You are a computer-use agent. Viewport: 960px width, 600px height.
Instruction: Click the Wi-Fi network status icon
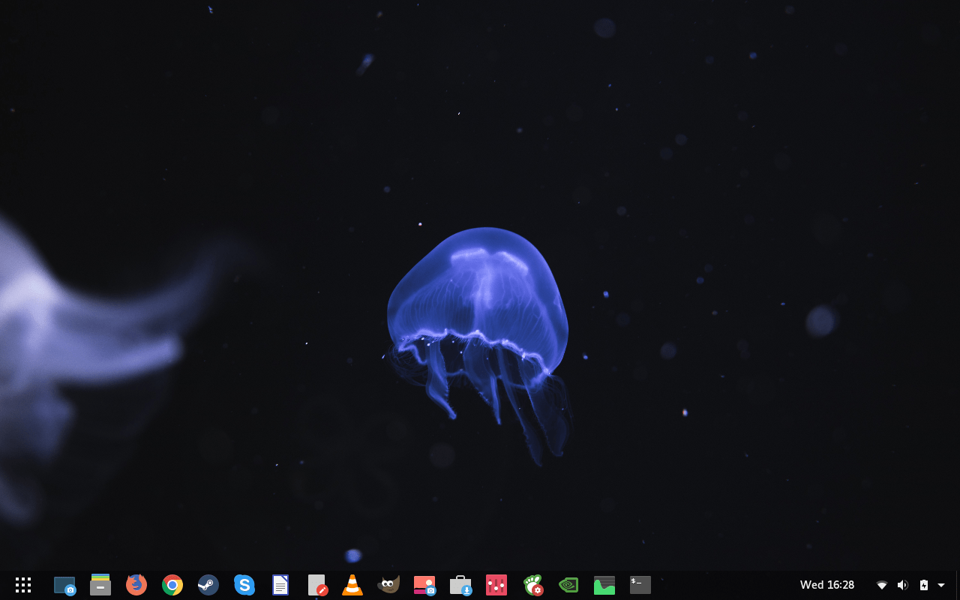tap(882, 585)
